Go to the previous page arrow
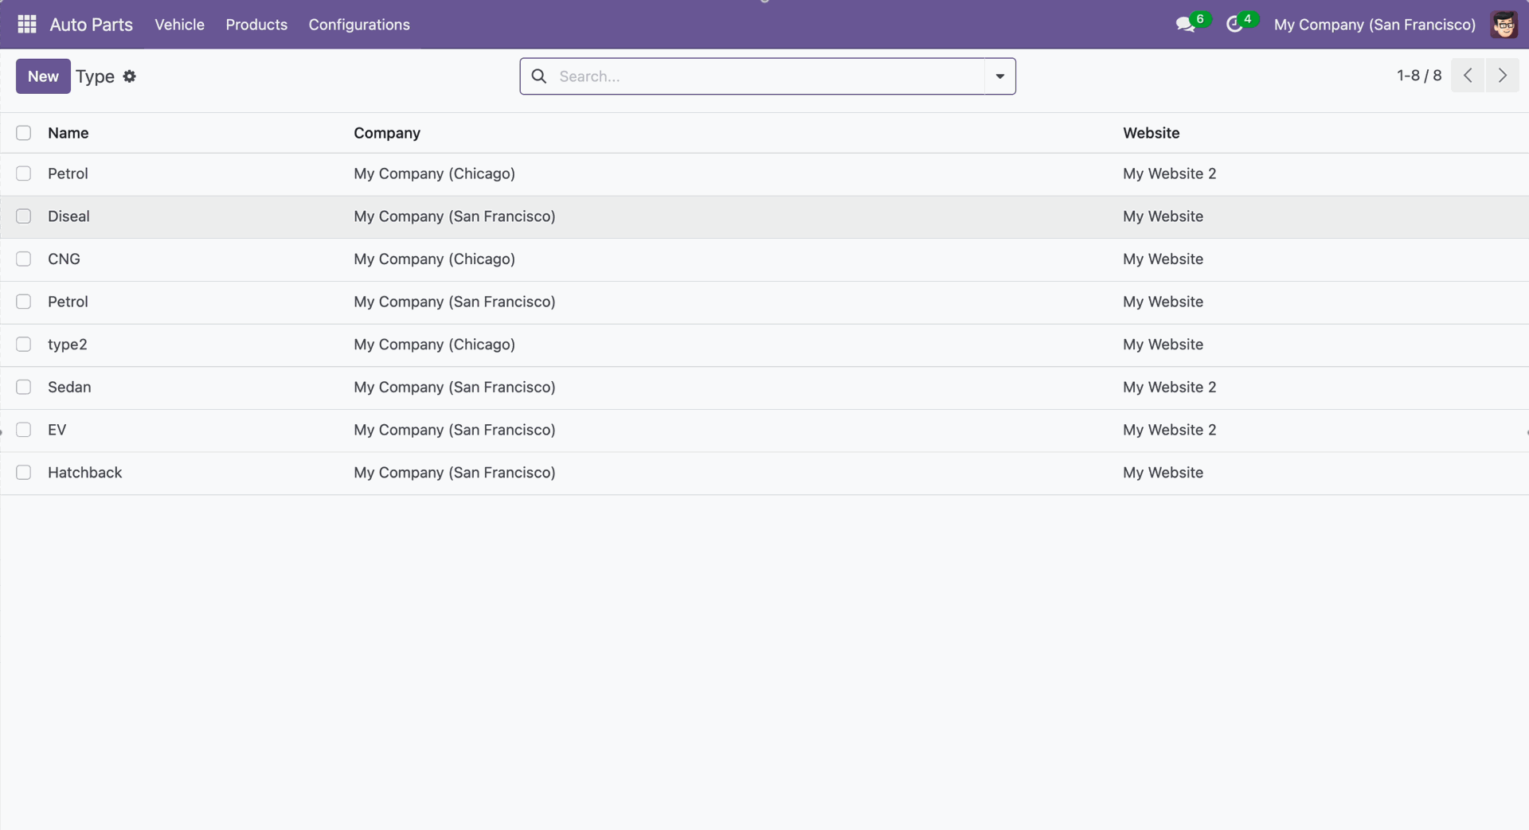This screenshot has height=830, width=1529. click(1467, 76)
